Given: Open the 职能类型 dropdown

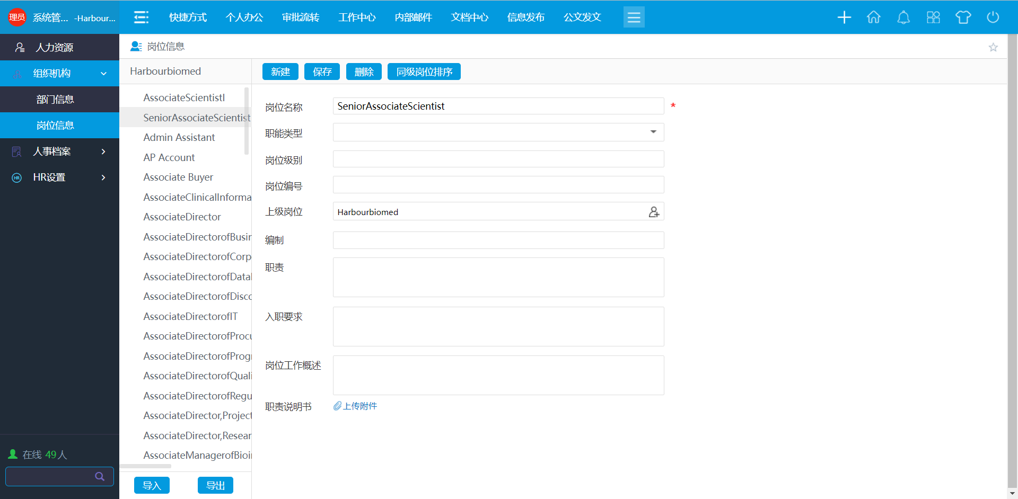Looking at the screenshot, I should (653, 132).
